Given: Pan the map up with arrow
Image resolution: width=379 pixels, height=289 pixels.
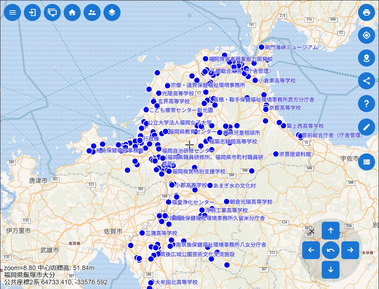Looking at the screenshot, I should point(331,231).
